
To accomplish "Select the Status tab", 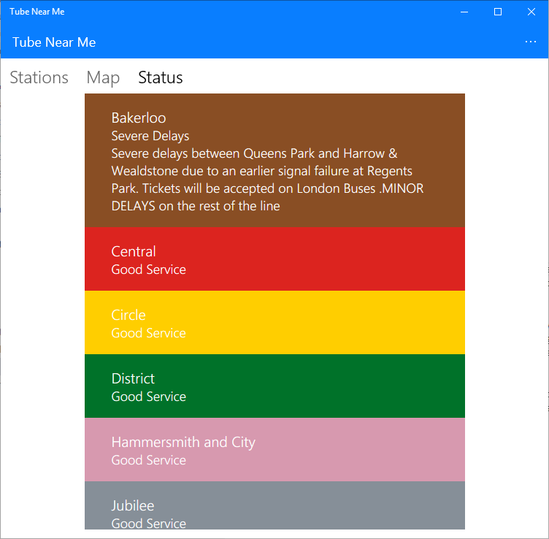I will 161,77.
